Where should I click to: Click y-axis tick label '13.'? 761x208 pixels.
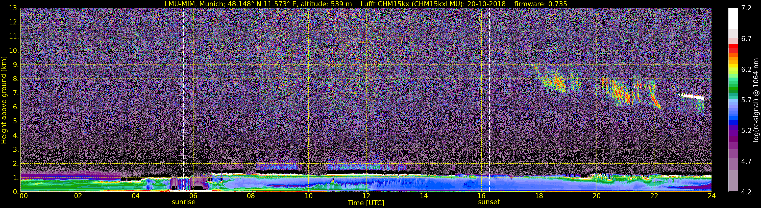click(x=14, y=8)
